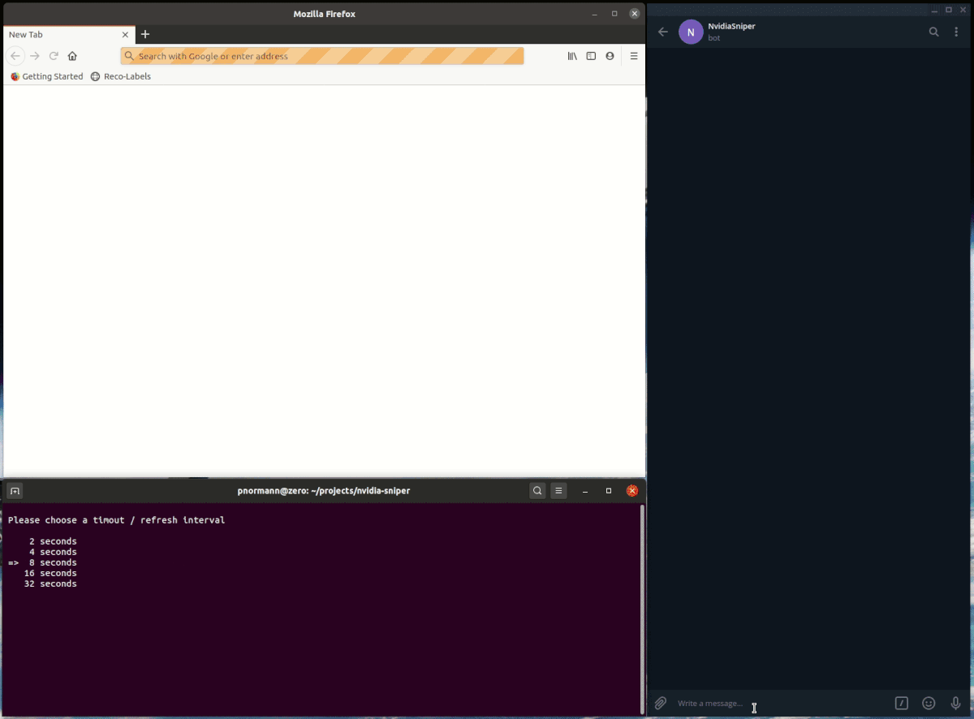Open the terminal hamburger menu

558,491
